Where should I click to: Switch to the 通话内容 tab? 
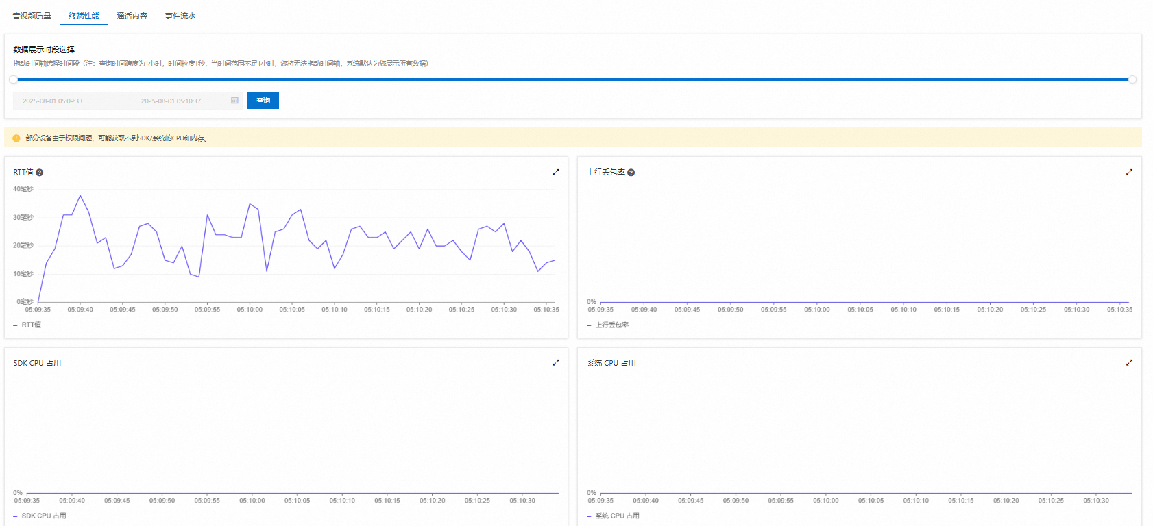[132, 16]
